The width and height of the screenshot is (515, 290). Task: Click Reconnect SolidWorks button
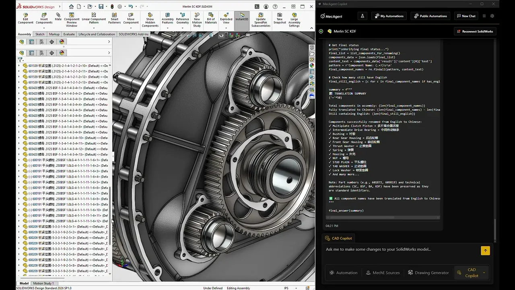[x=475, y=31]
